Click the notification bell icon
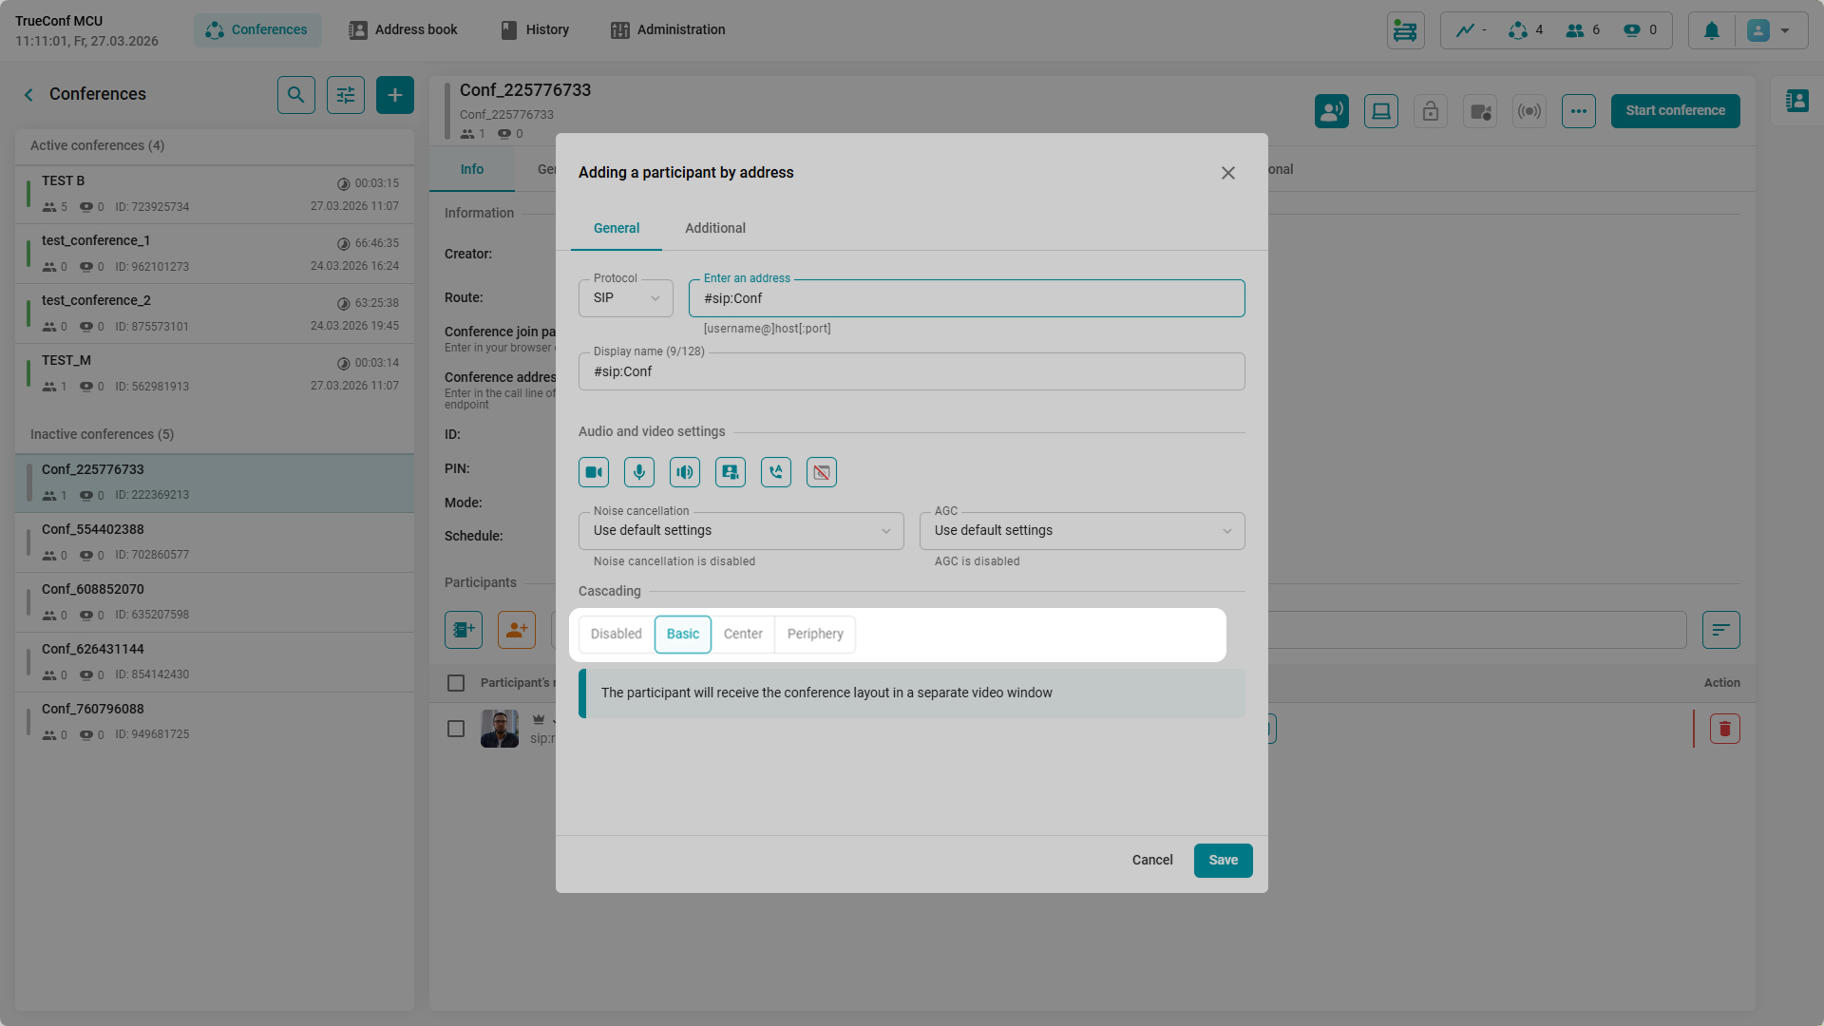1824x1026 pixels. tap(1712, 30)
